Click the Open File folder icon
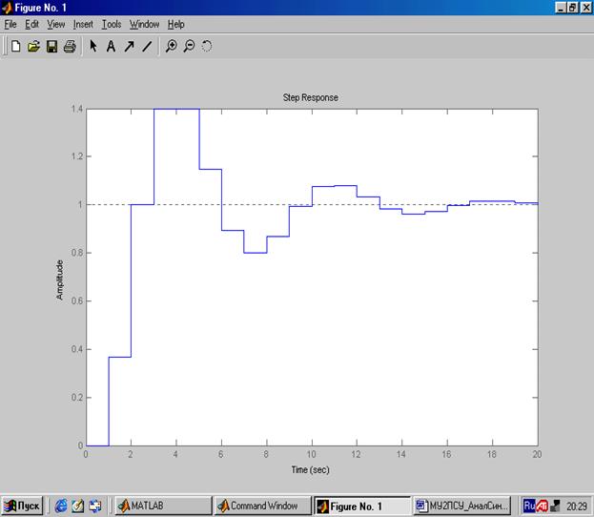Screen dimensions: 594x517 coord(33,46)
